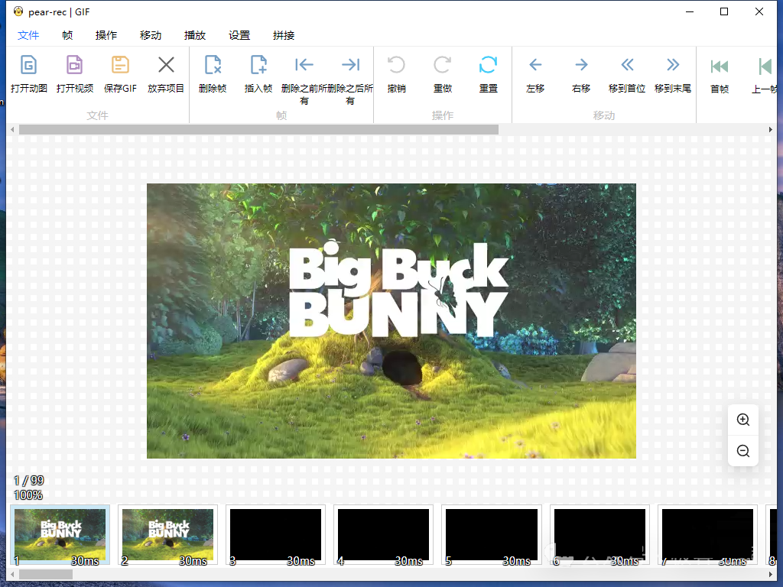Click the Open GIF (打开动图) icon

28,65
